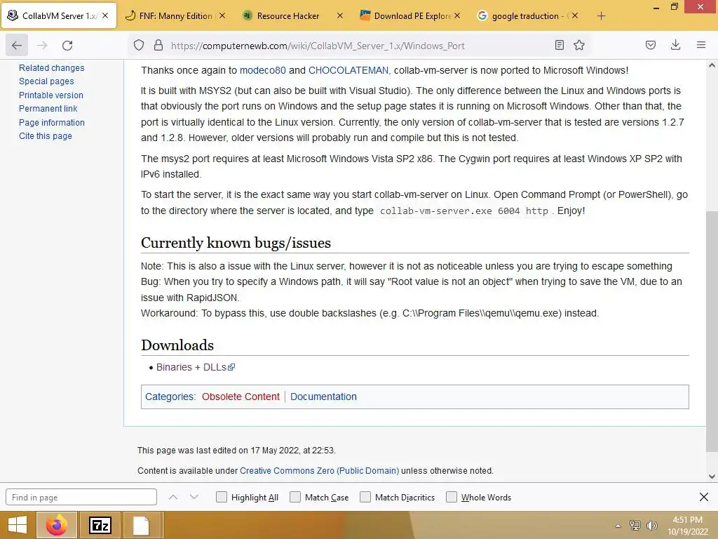Open Printable version link

50,95
